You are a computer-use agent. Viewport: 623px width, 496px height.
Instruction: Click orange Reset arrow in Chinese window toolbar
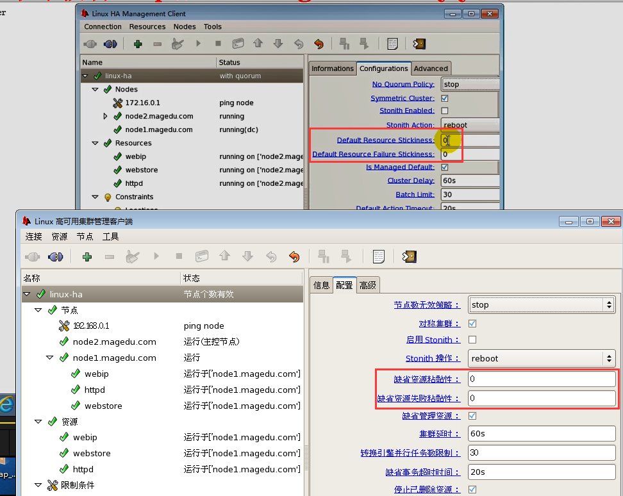(x=294, y=257)
